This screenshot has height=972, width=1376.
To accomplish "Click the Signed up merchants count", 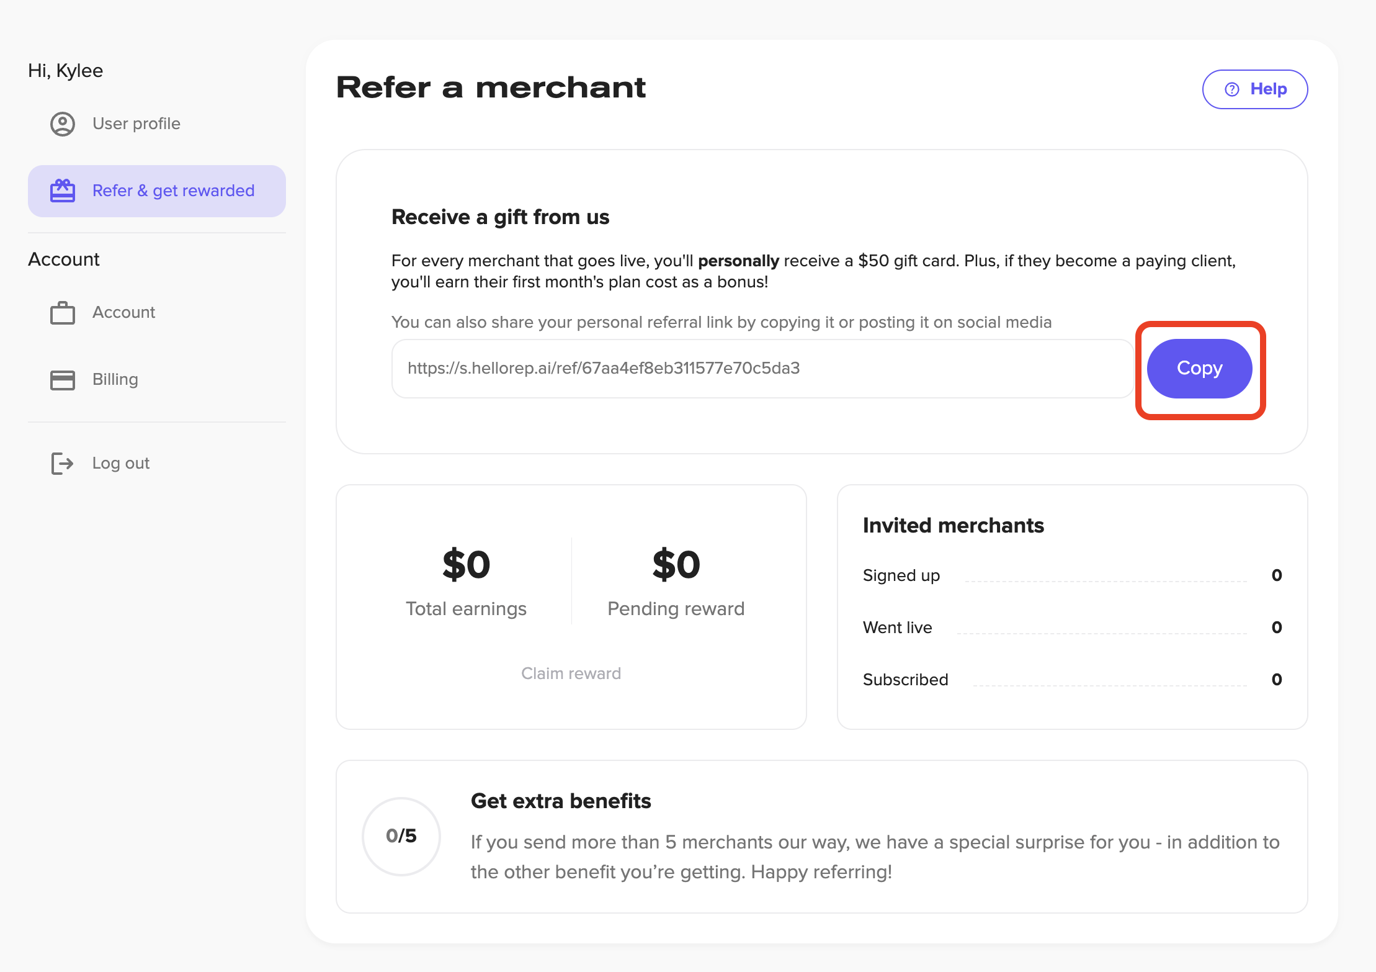I will (x=1277, y=575).
